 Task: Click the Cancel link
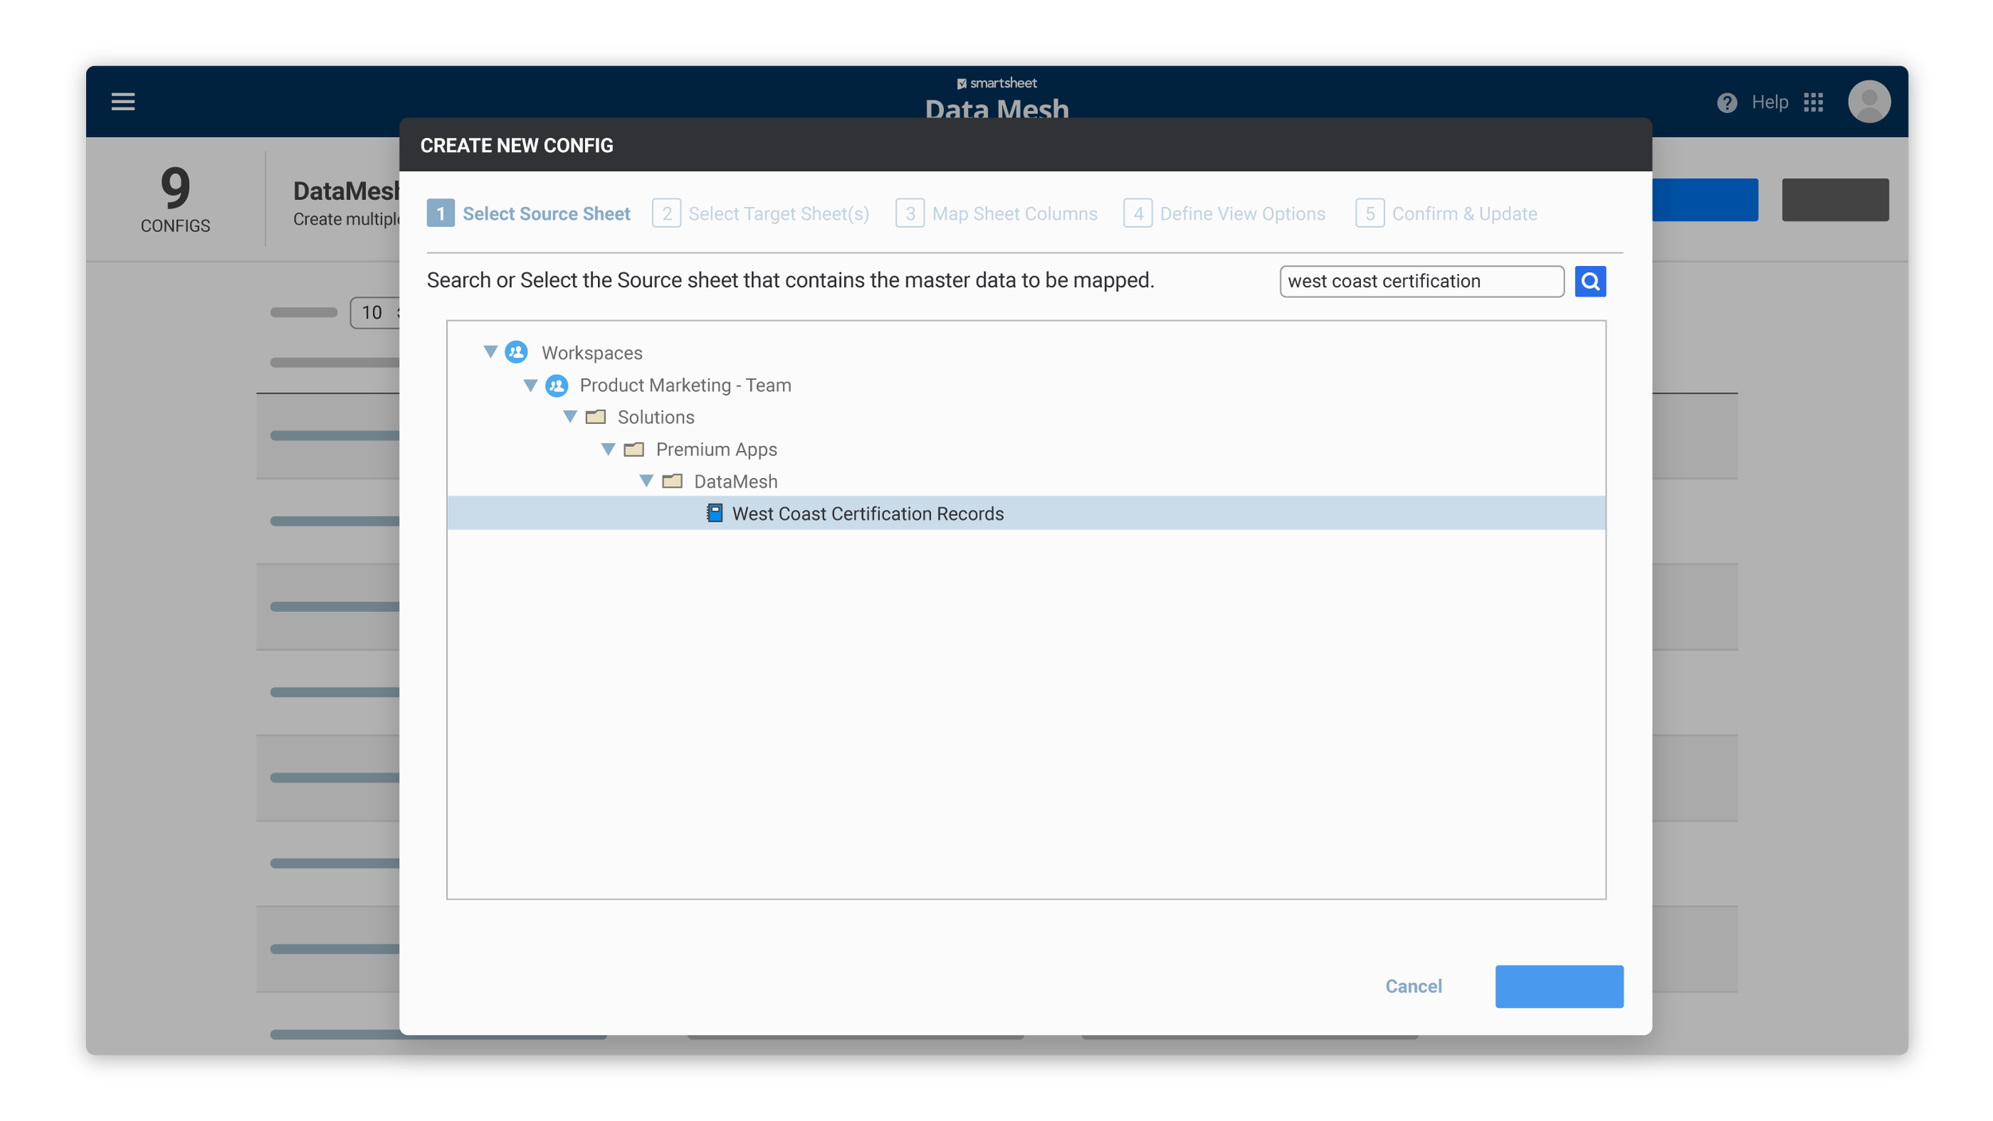click(x=1413, y=986)
